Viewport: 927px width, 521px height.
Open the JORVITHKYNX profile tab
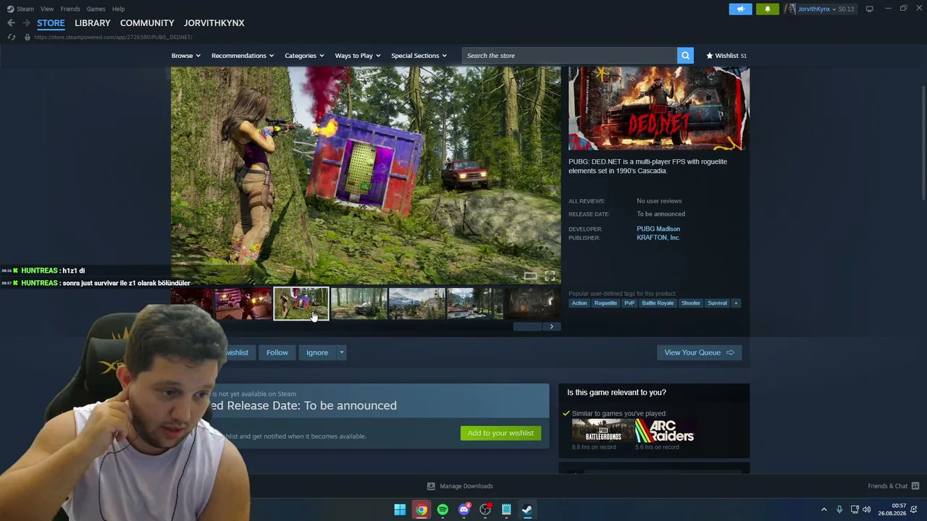214,23
